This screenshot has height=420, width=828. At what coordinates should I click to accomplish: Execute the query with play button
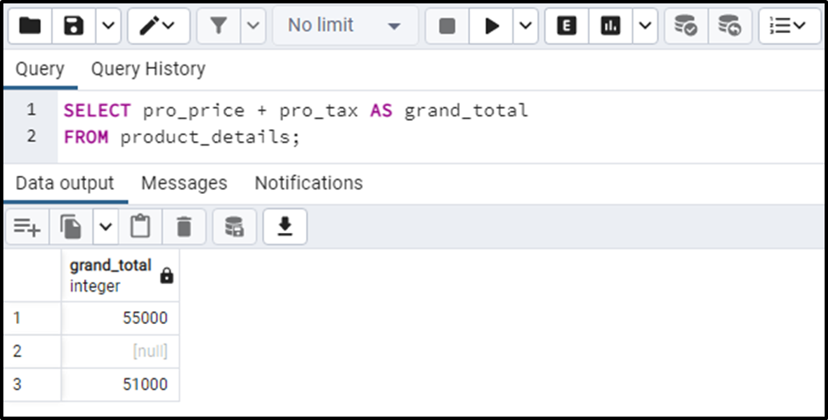(491, 26)
